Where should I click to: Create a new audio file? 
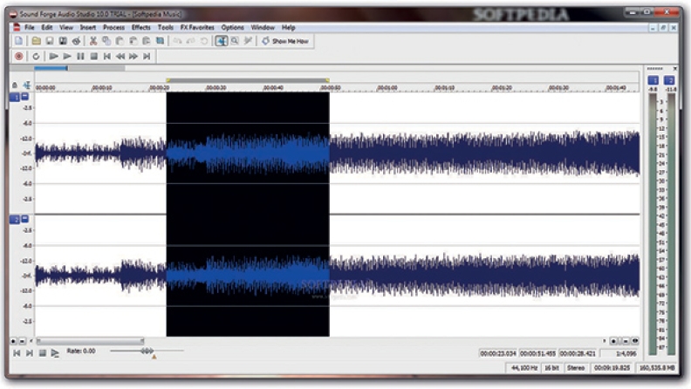tap(19, 41)
